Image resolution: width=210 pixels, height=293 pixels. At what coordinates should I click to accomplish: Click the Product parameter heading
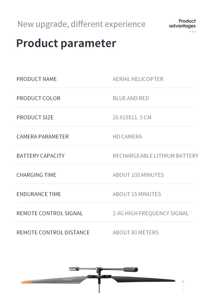coord(66,43)
